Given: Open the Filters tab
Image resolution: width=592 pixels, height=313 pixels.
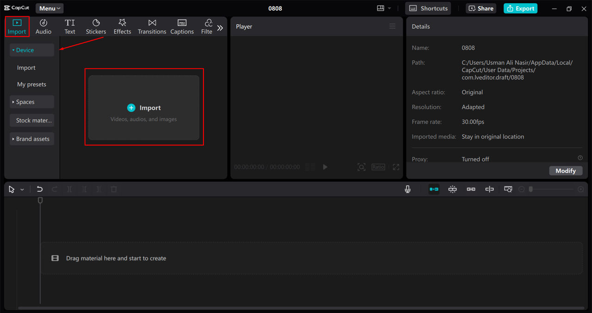Looking at the screenshot, I should pyautogui.click(x=207, y=27).
